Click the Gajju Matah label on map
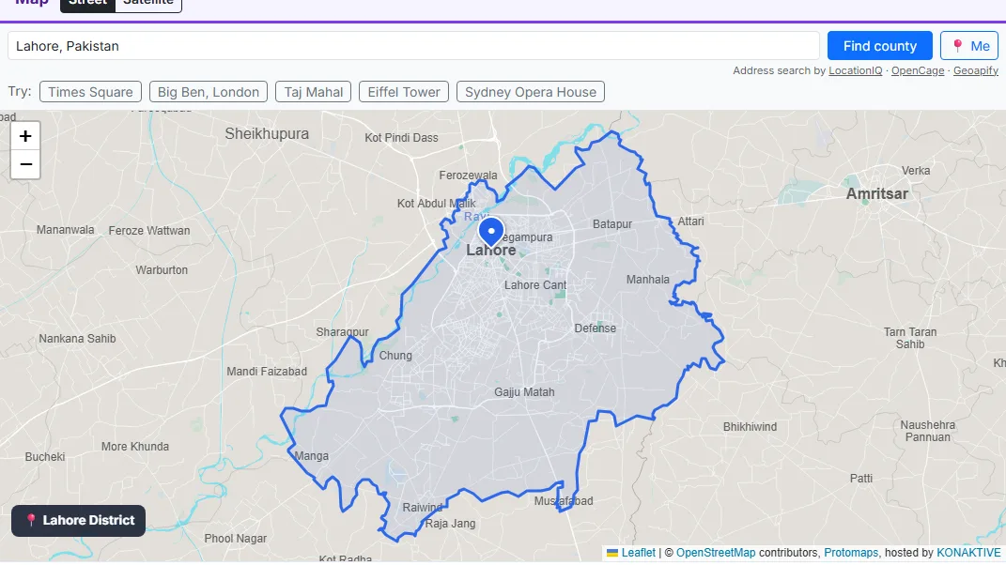Image resolution: width=1006 pixels, height=565 pixels. 524,392
